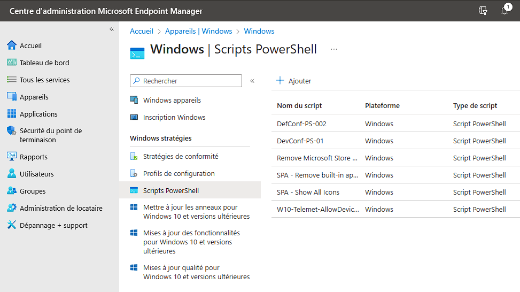Click the plus icon next to Ajouter
This screenshot has height=292, width=520.
[x=280, y=81]
